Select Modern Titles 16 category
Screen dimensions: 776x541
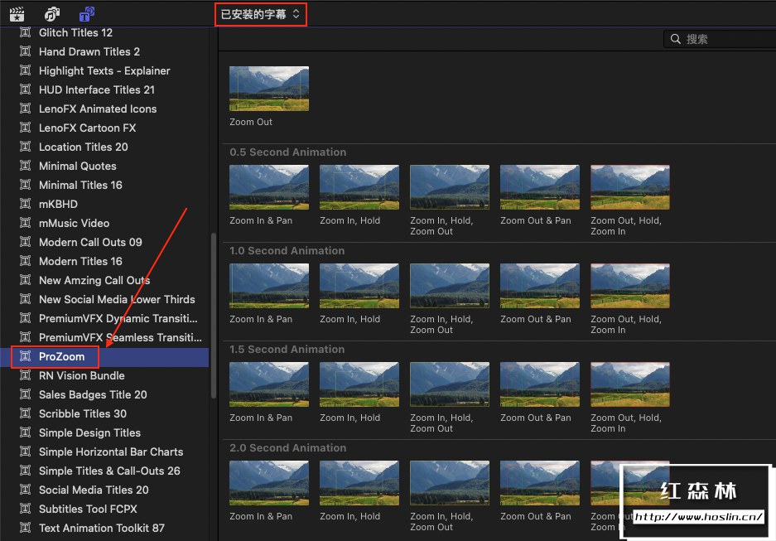point(104,261)
